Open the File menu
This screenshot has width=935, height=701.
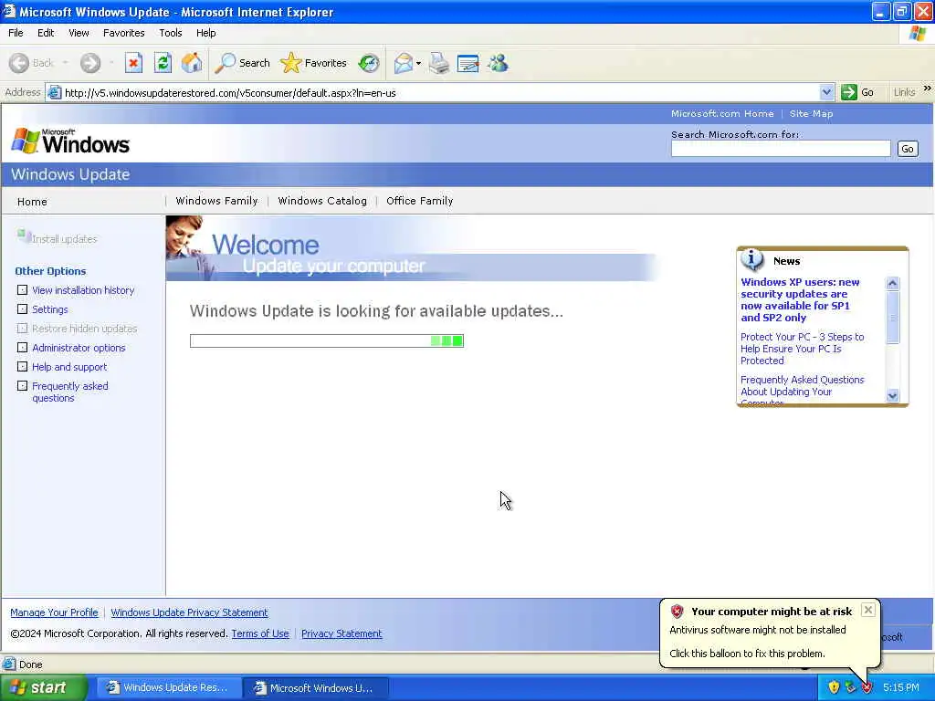[x=16, y=33]
